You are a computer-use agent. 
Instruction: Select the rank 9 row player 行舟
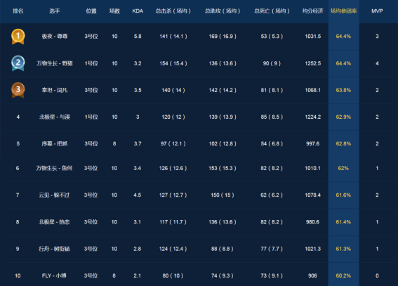54,249
